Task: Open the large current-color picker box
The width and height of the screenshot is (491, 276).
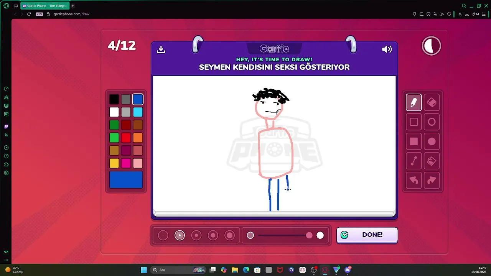Action: pos(126,180)
